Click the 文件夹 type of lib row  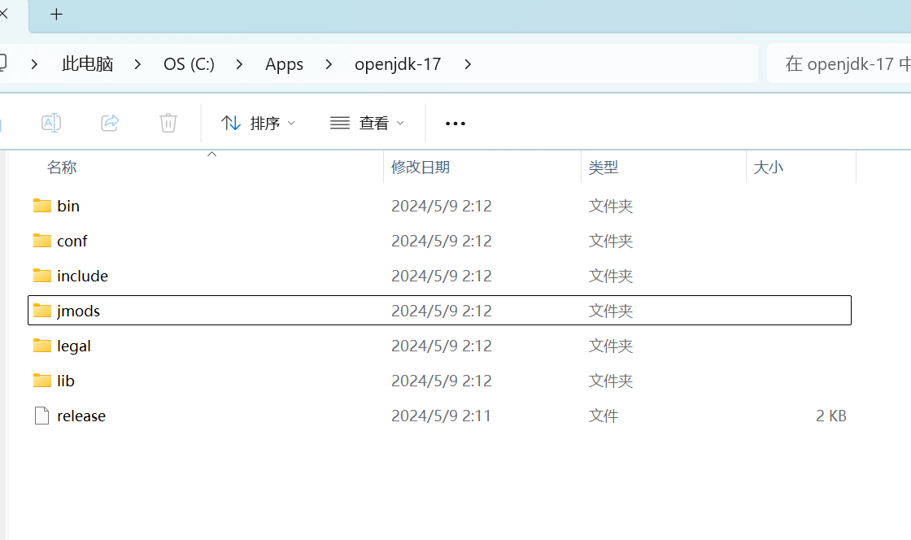tap(611, 381)
